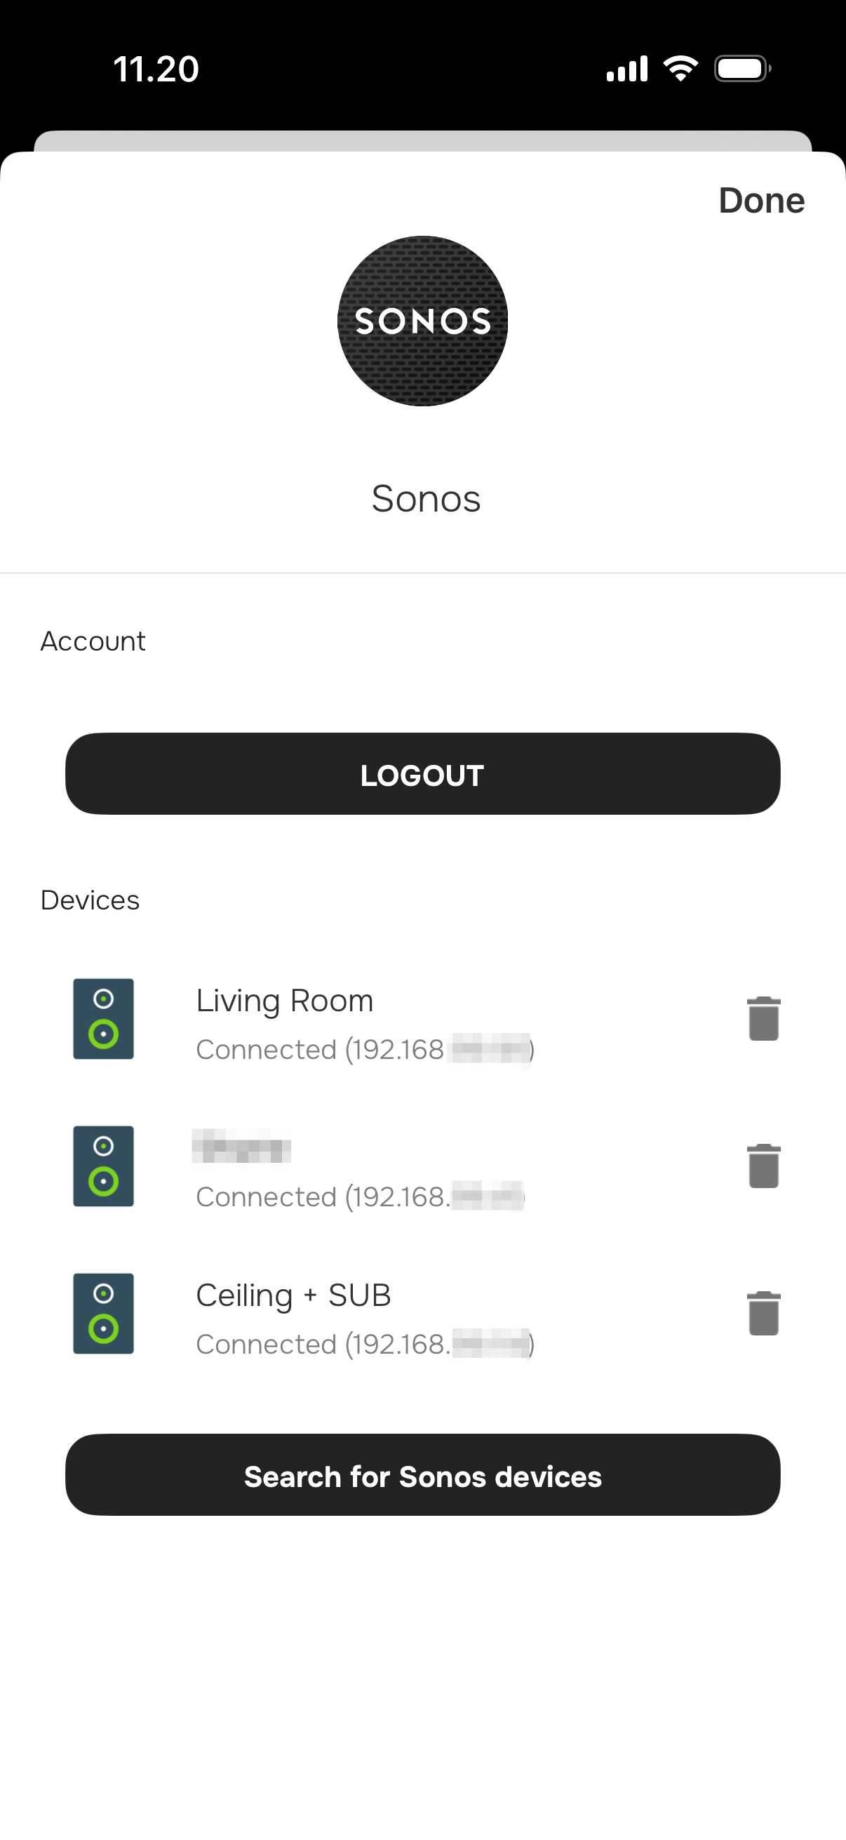This screenshot has height=1840, width=846.
Task: Tap the battery status icon
Action: (x=741, y=69)
